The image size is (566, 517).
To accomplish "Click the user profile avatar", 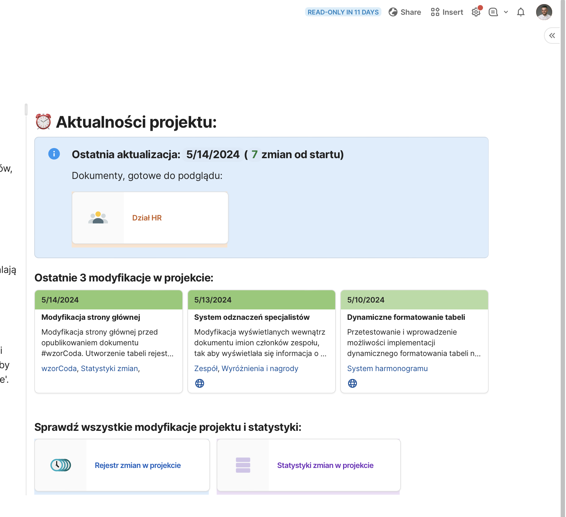I will [x=544, y=12].
